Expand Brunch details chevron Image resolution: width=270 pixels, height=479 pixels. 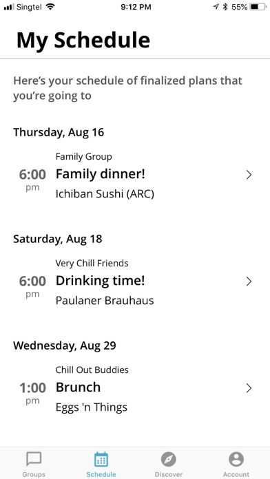coord(249,388)
